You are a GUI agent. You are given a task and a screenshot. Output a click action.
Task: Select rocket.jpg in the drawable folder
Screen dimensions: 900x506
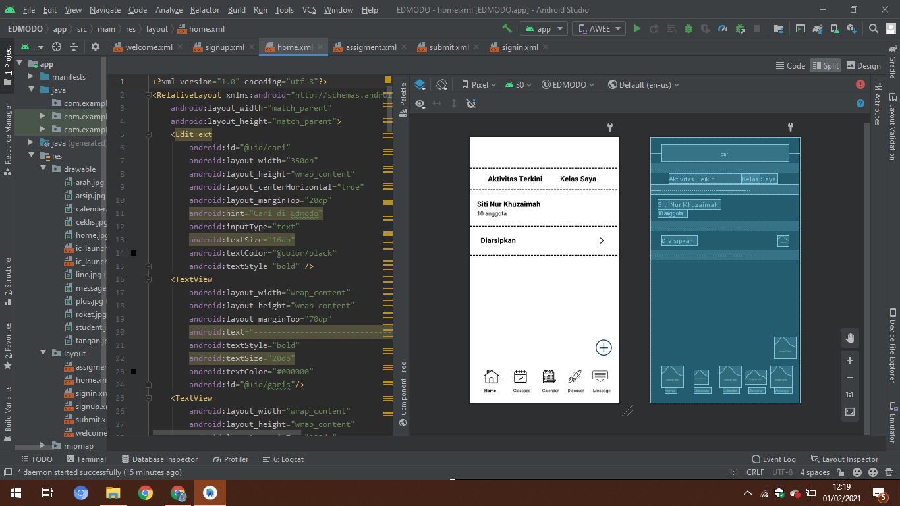coord(91,314)
